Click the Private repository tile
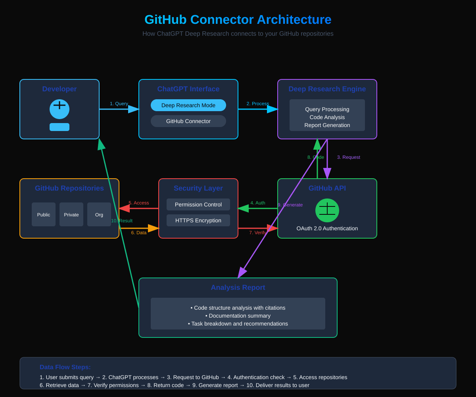 (71, 214)
